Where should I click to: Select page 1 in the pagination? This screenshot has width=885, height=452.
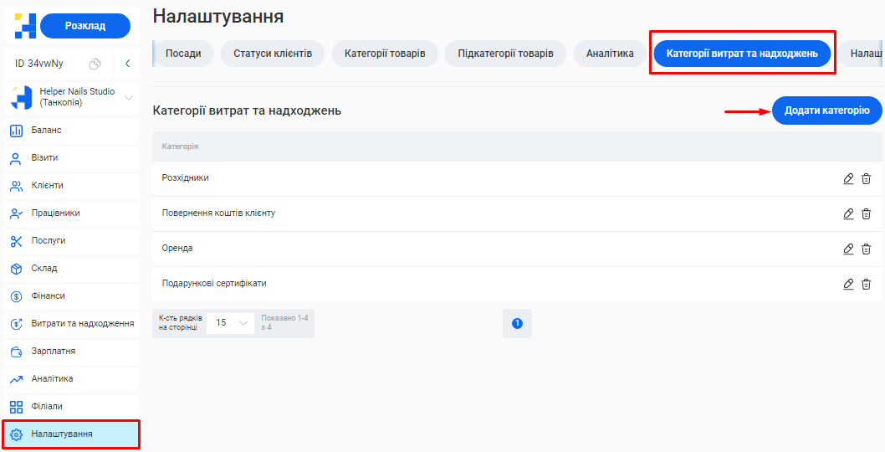point(517,323)
